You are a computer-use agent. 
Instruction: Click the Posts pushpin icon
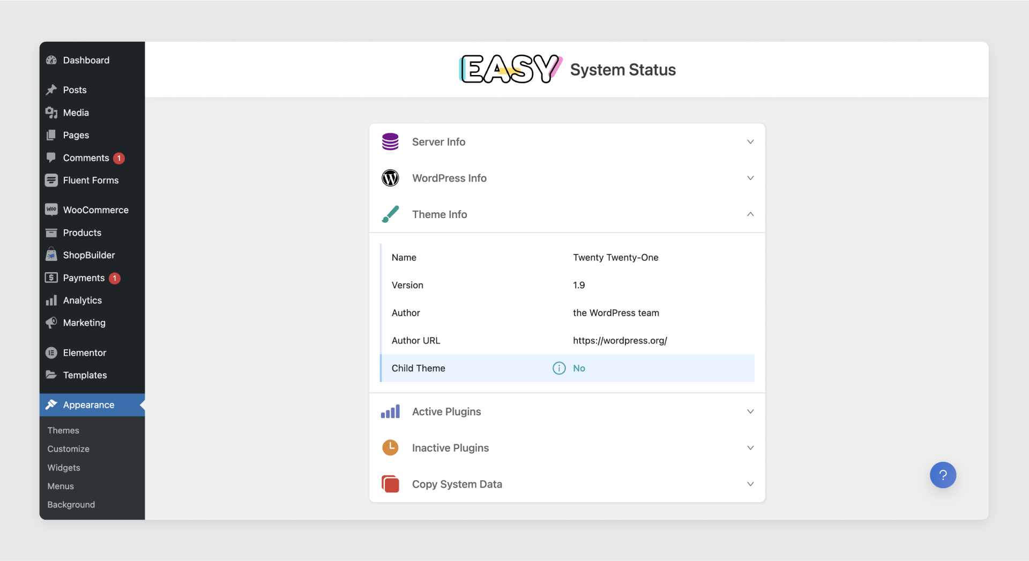[x=51, y=89]
